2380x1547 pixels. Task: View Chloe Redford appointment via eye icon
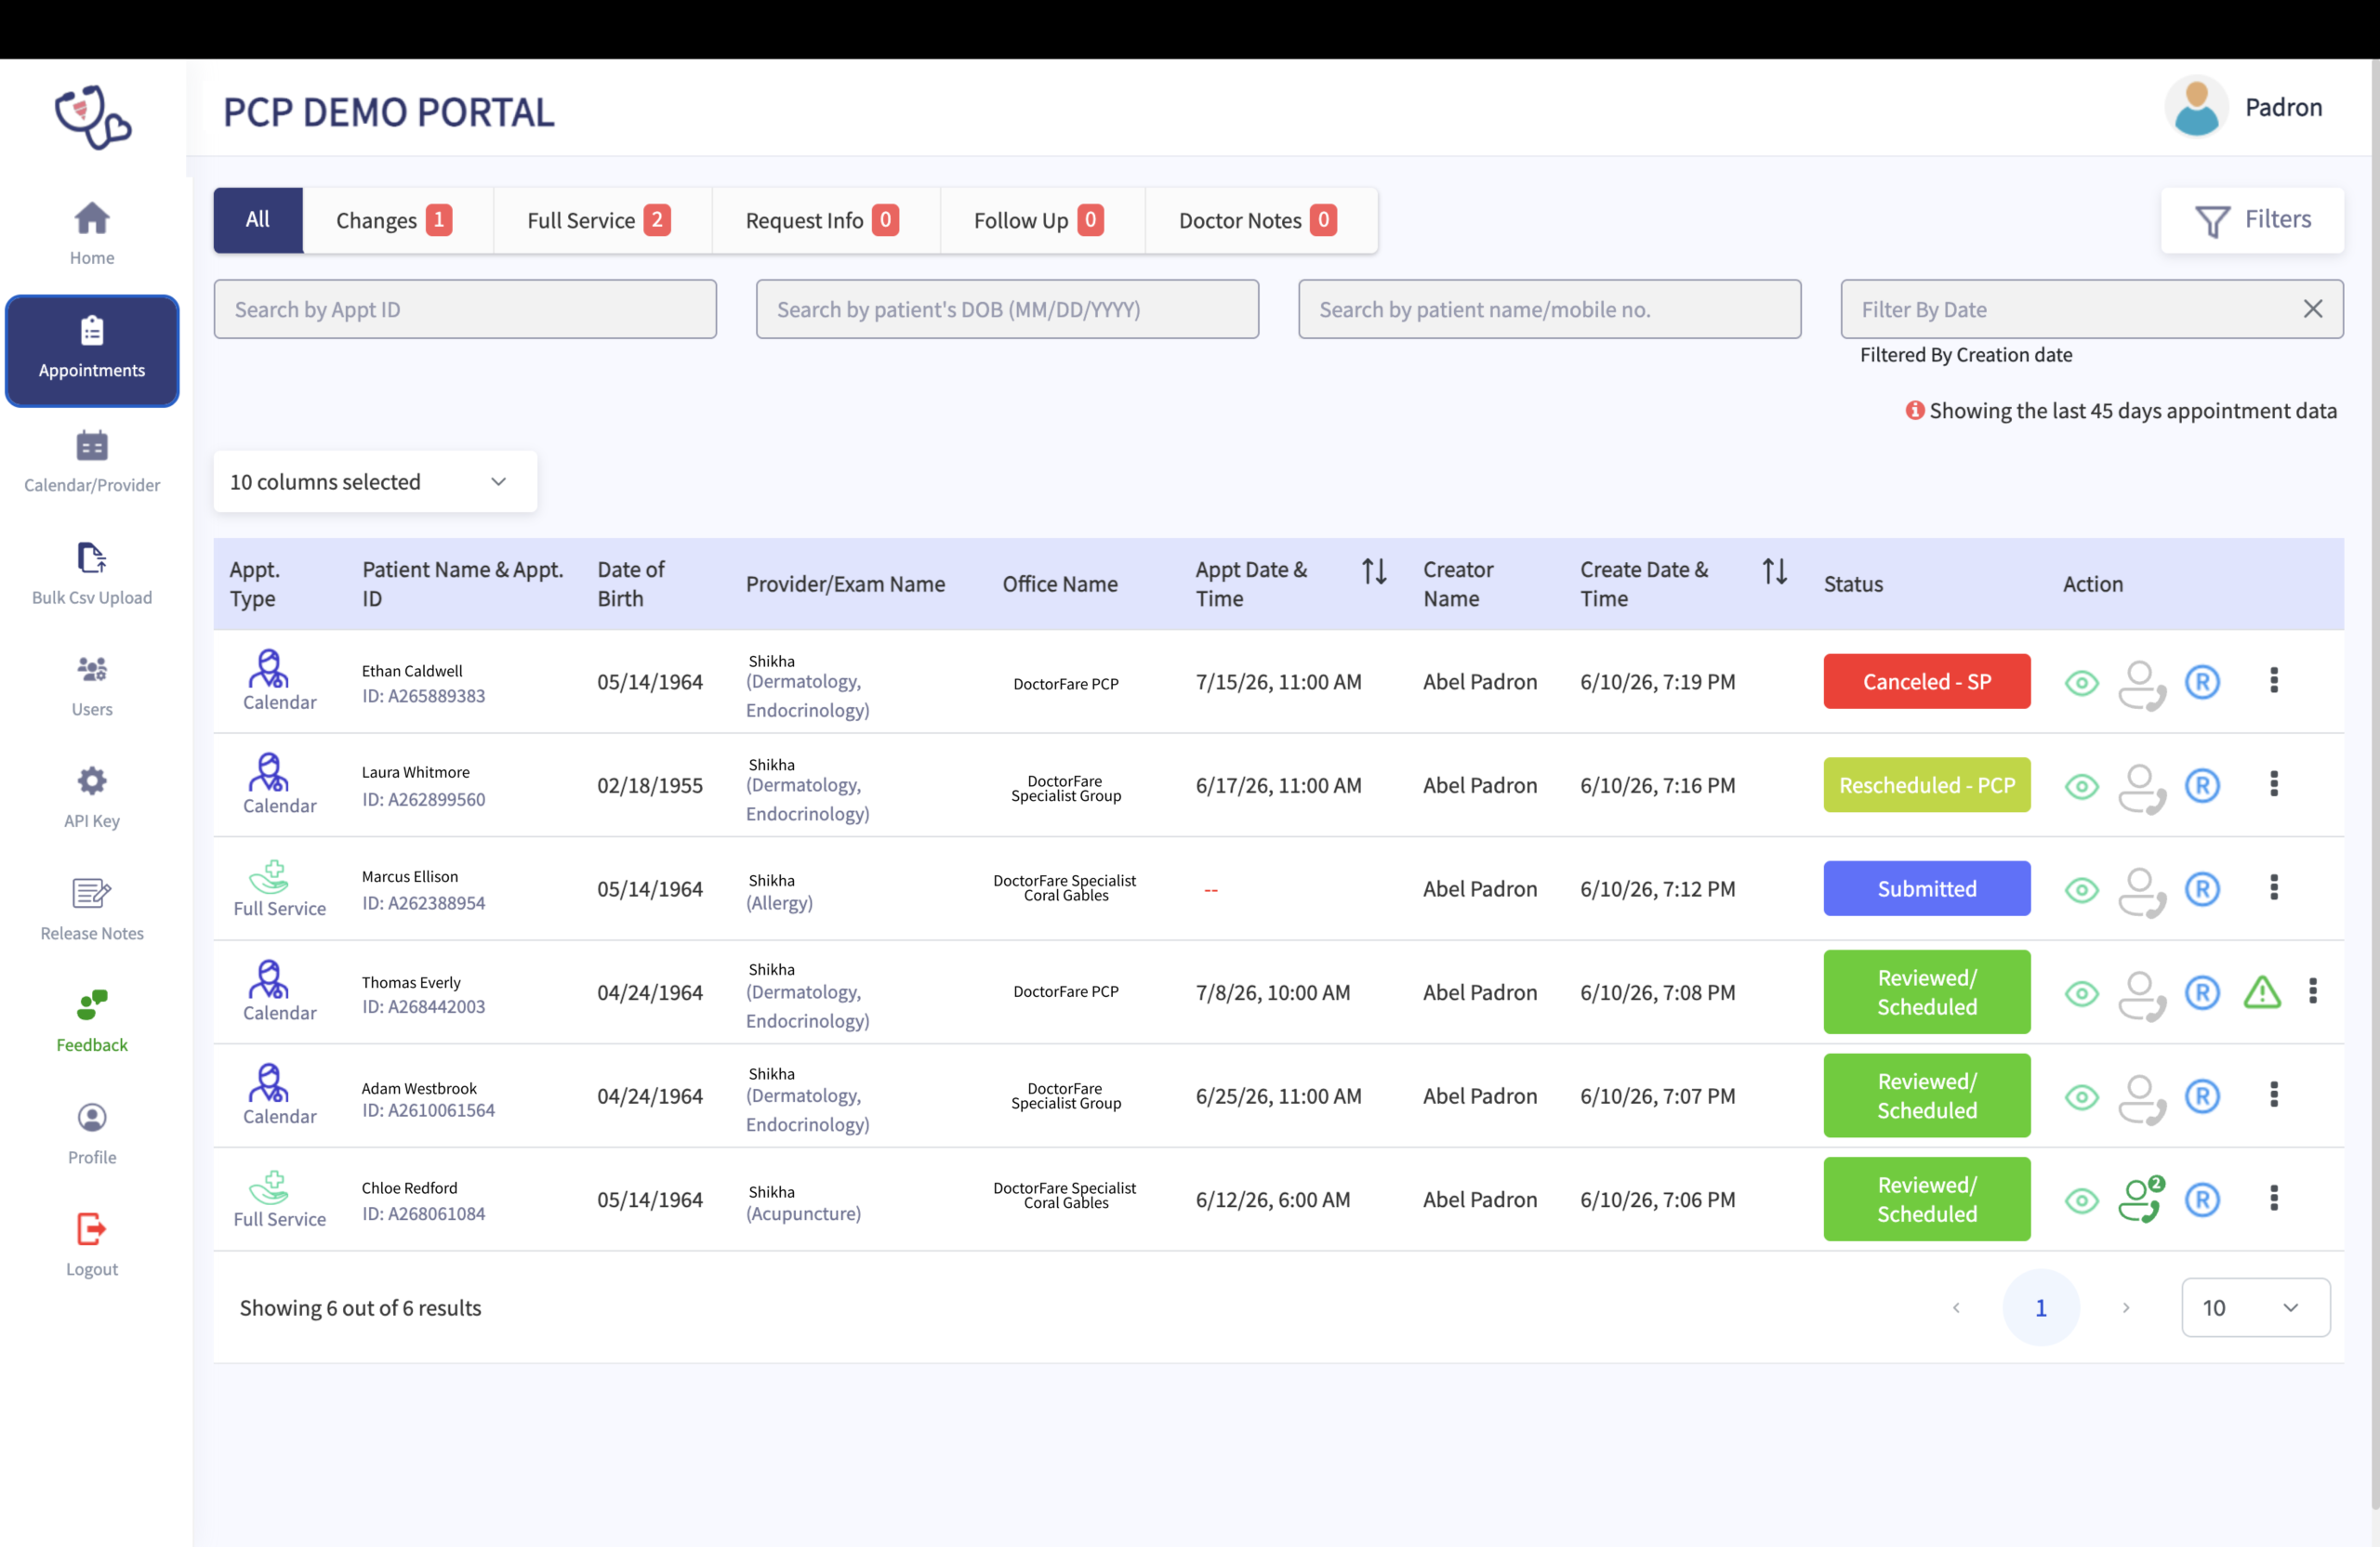point(2081,1200)
